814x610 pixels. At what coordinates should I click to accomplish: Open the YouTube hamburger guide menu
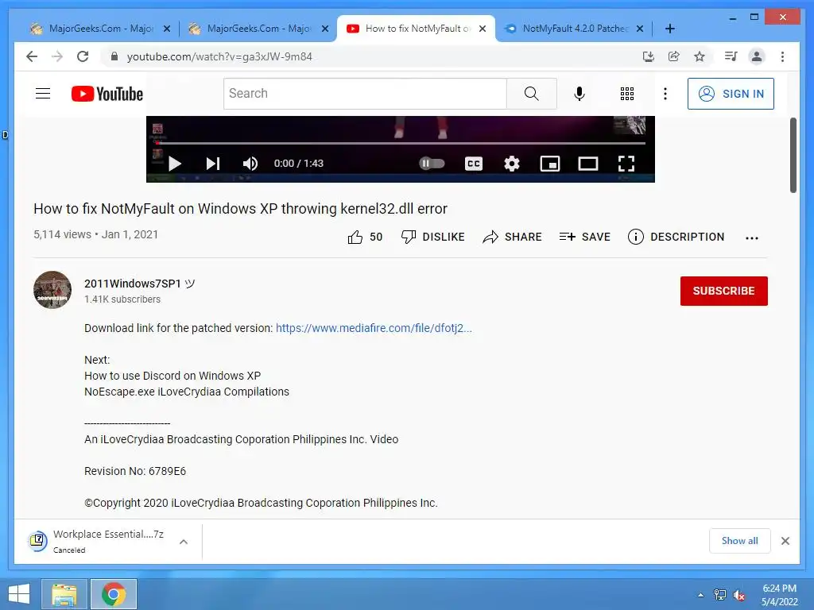(43, 94)
